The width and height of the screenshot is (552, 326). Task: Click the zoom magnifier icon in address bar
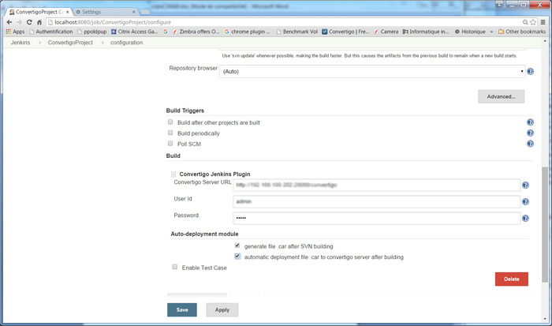point(525,22)
